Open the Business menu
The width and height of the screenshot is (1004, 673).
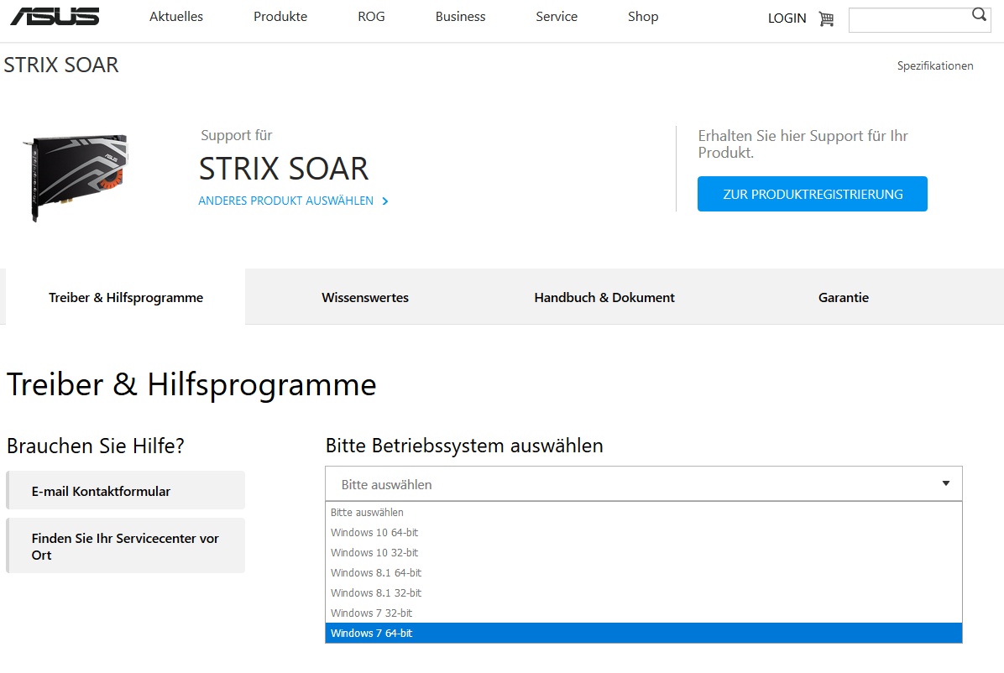(x=460, y=17)
